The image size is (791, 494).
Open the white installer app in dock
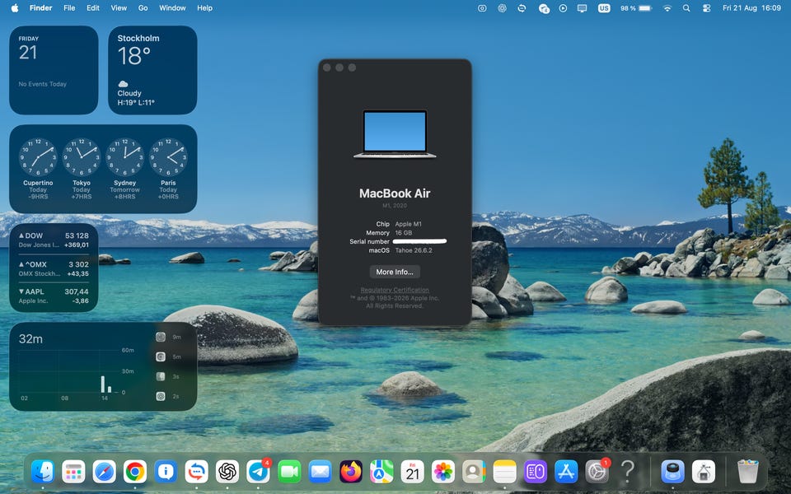(x=704, y=472)
